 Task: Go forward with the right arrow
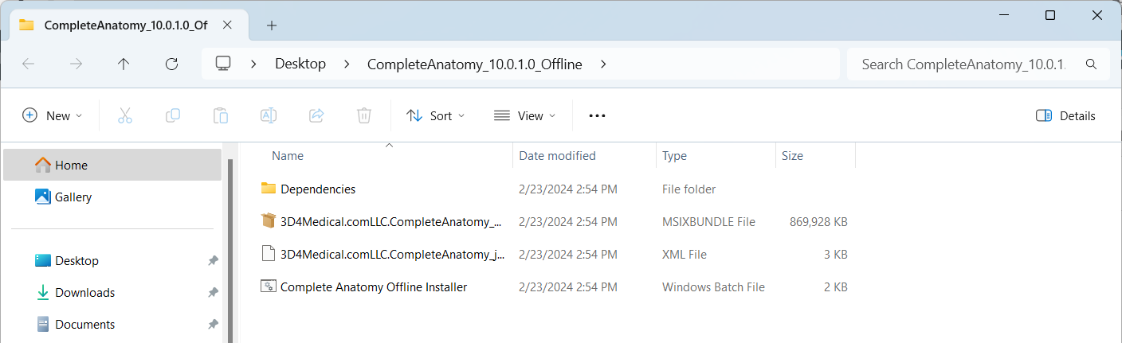pos(76,64)
